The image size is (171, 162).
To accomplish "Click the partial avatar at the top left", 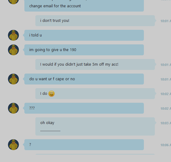I will click(x=13, y=2).
